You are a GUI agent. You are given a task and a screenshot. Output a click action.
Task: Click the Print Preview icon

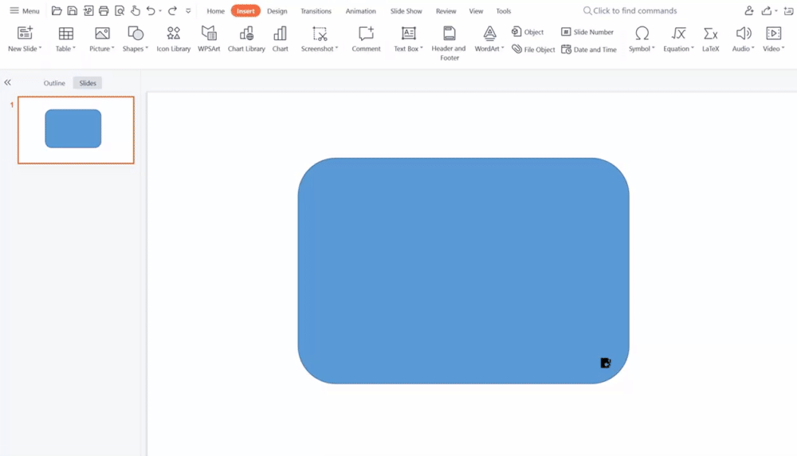(120, 10)
